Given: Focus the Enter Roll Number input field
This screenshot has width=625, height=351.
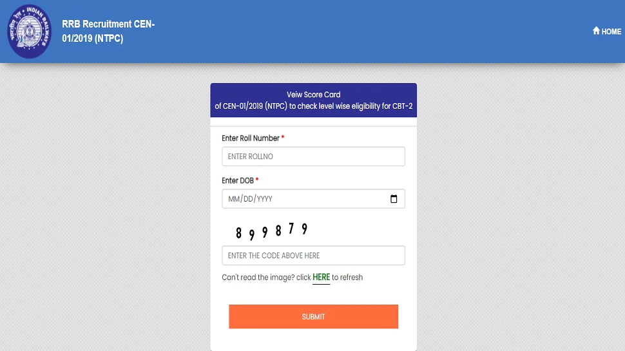Looking at the screenshot, I should pos(313,157).
